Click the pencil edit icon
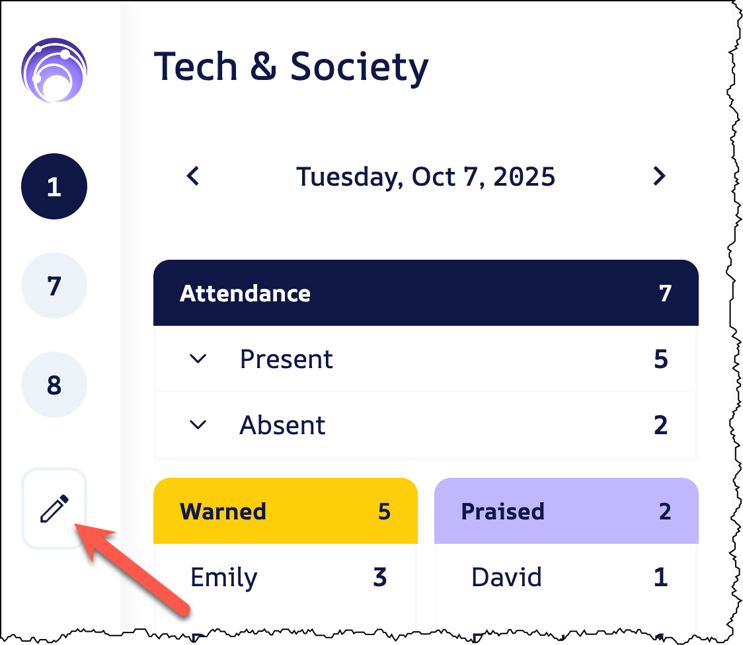 54,509
